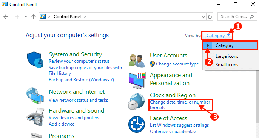
Task: Go up one level with up arrow
Action: click(x=34, y=17)
